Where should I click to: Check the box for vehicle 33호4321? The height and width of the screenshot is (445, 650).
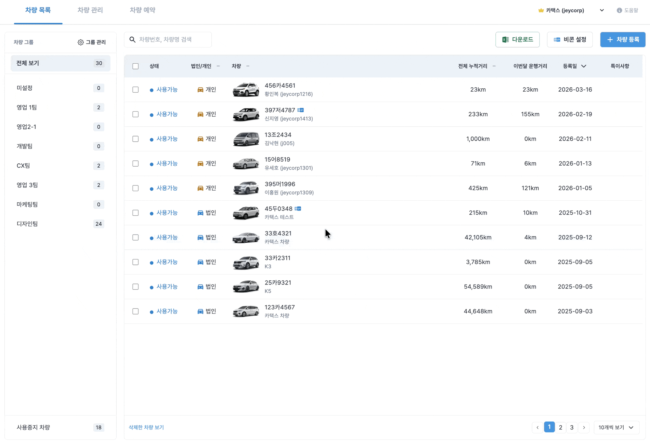point(136,237)
